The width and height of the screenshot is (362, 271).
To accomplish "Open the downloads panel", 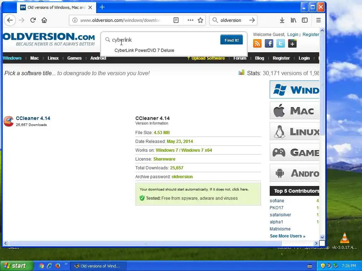I will point(282,20).
